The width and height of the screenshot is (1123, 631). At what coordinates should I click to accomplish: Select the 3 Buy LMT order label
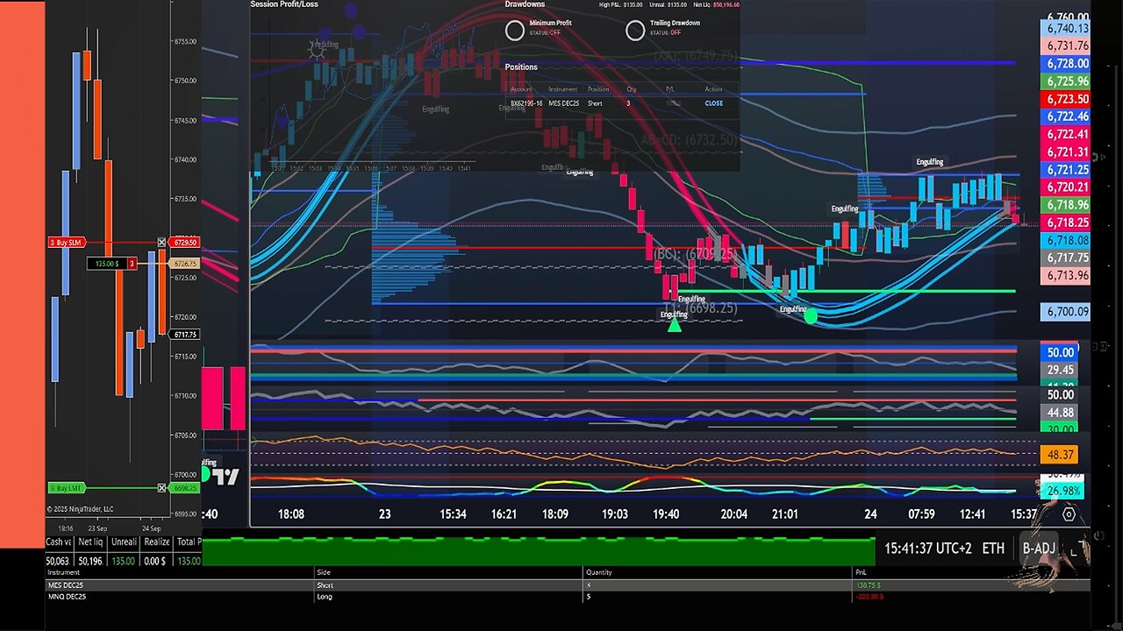coord(68,487)
